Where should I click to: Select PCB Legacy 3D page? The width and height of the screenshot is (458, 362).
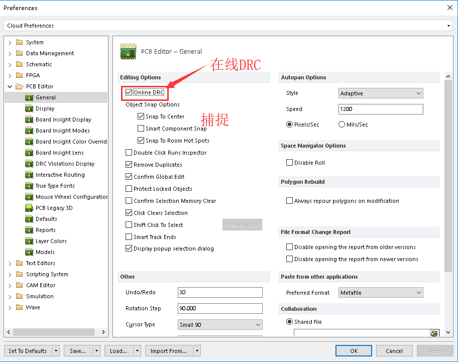[54, 208]
